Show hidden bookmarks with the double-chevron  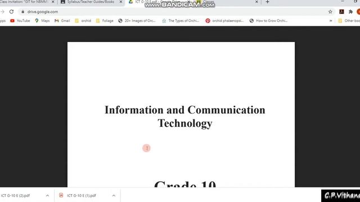click(x=331, y=21)
